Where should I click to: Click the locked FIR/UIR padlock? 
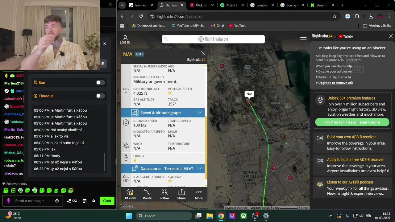(135, 160)
